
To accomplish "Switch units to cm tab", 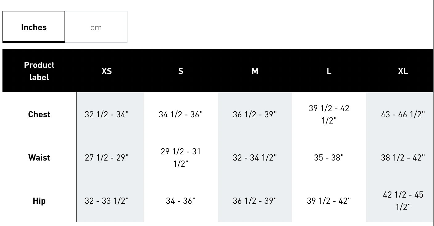I will 96,27.
